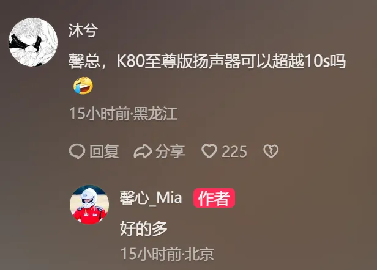The width and height of the screenshot is (377, 270).
Task: Click the 回复 reply label
Action: (x=104, y=151)
